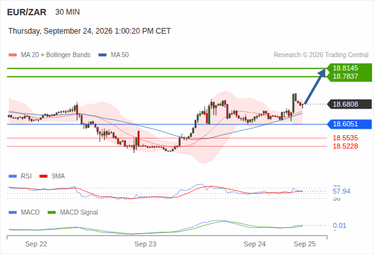
Task: Select the chart date and time line
Action: coord(89,31)
